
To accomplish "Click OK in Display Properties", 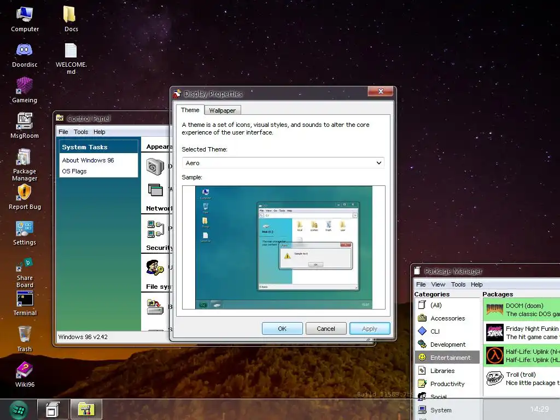I will (x=282, y=329).
